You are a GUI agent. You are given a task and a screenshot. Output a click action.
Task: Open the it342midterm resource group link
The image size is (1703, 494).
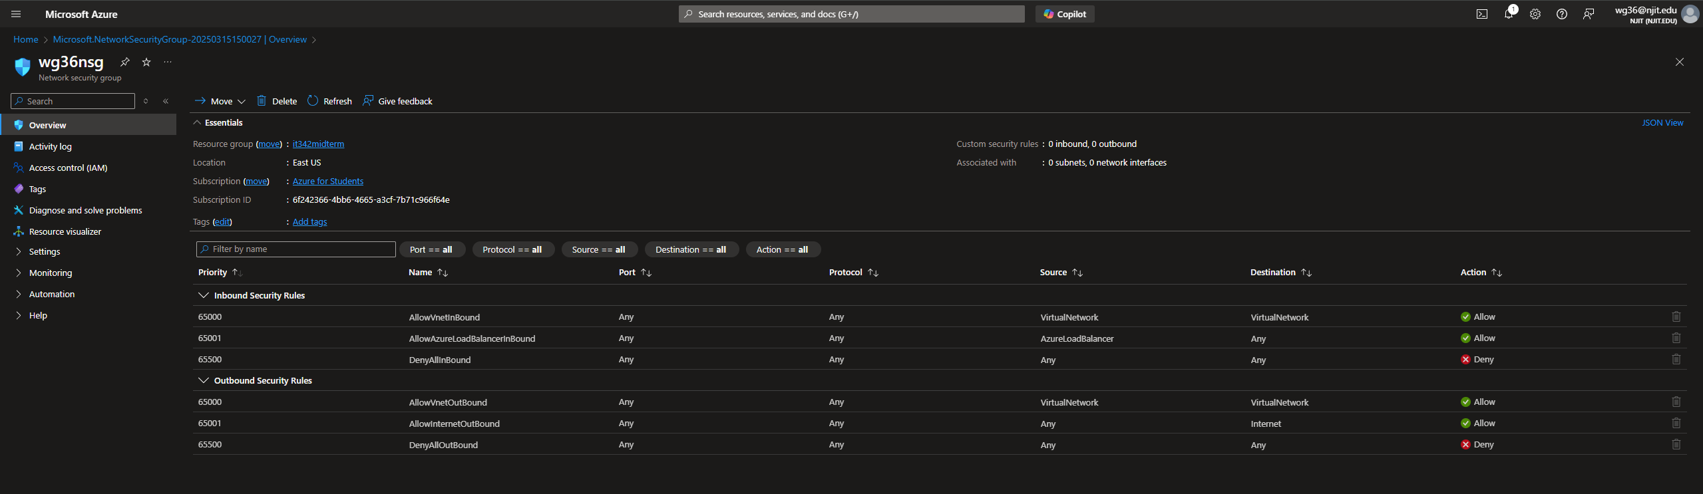[318, 144]
